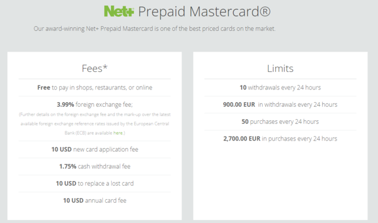Click the green Net+ logo
This screenshot has width=378, height=223.
click(119, 11)
